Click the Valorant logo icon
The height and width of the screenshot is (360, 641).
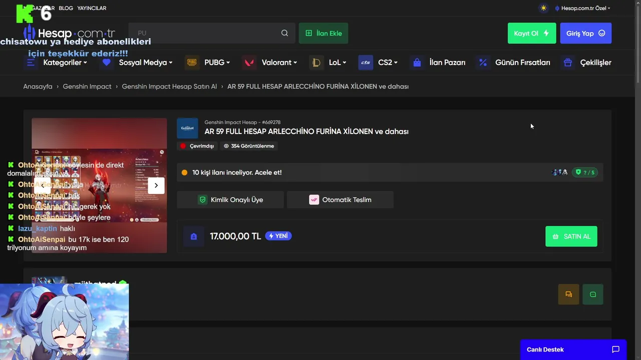[x=249, y=62]
